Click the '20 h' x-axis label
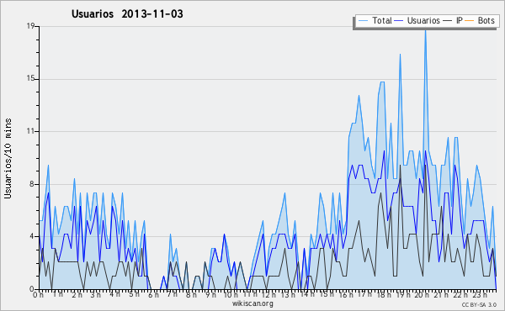 [422, 294]
